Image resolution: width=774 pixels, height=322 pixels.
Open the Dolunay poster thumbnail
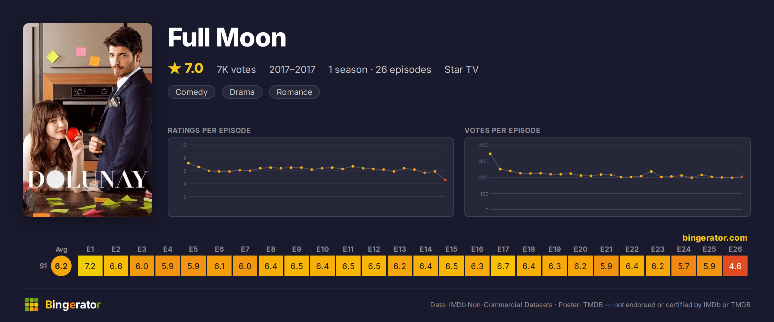coord(88,120)
